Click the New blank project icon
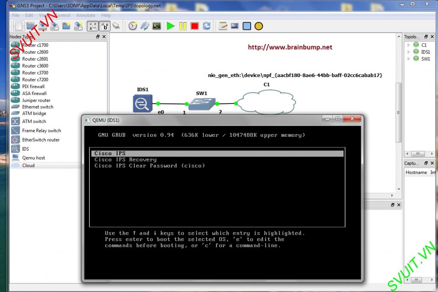Screen dimensions: 438x292 coord(19,26)
